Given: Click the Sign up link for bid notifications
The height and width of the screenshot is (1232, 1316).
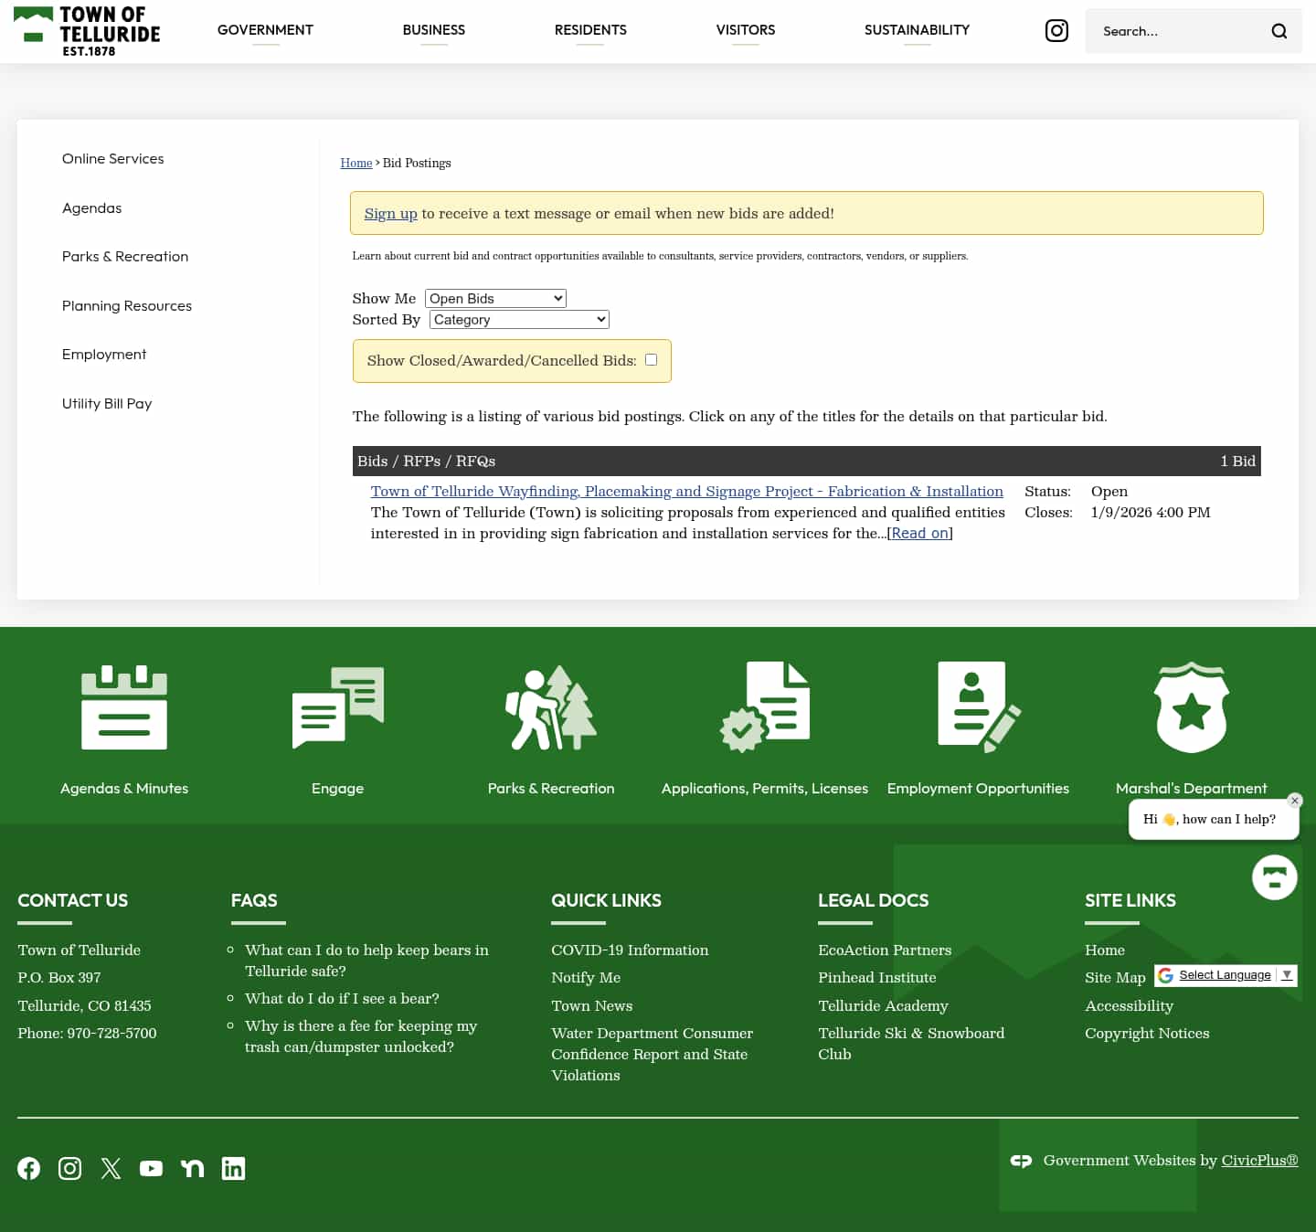Looking at the screenshot, I should pyautogui.click(x=390, y=213).
